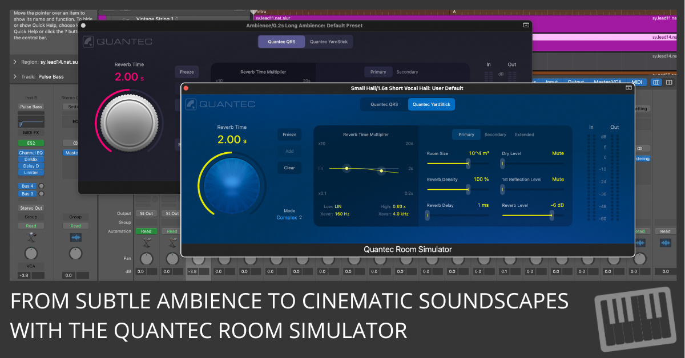This screenshot has height=358, width=685.
Task: Select Quantec YardStick tab in front window
Action: click(432, 104)
